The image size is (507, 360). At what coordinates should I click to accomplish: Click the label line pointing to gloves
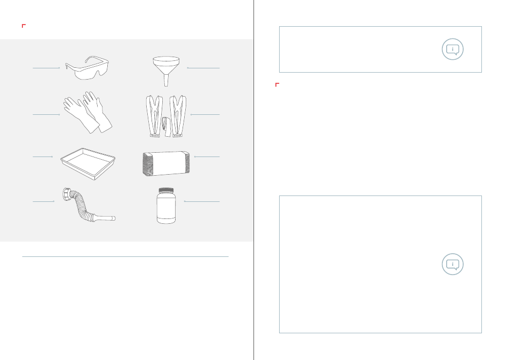(46, 115)
